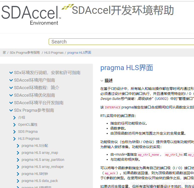Open the SDx Pragma参考指南 breadcrumb link
This screenshot has height=188, width=194.
pos(25,53)
